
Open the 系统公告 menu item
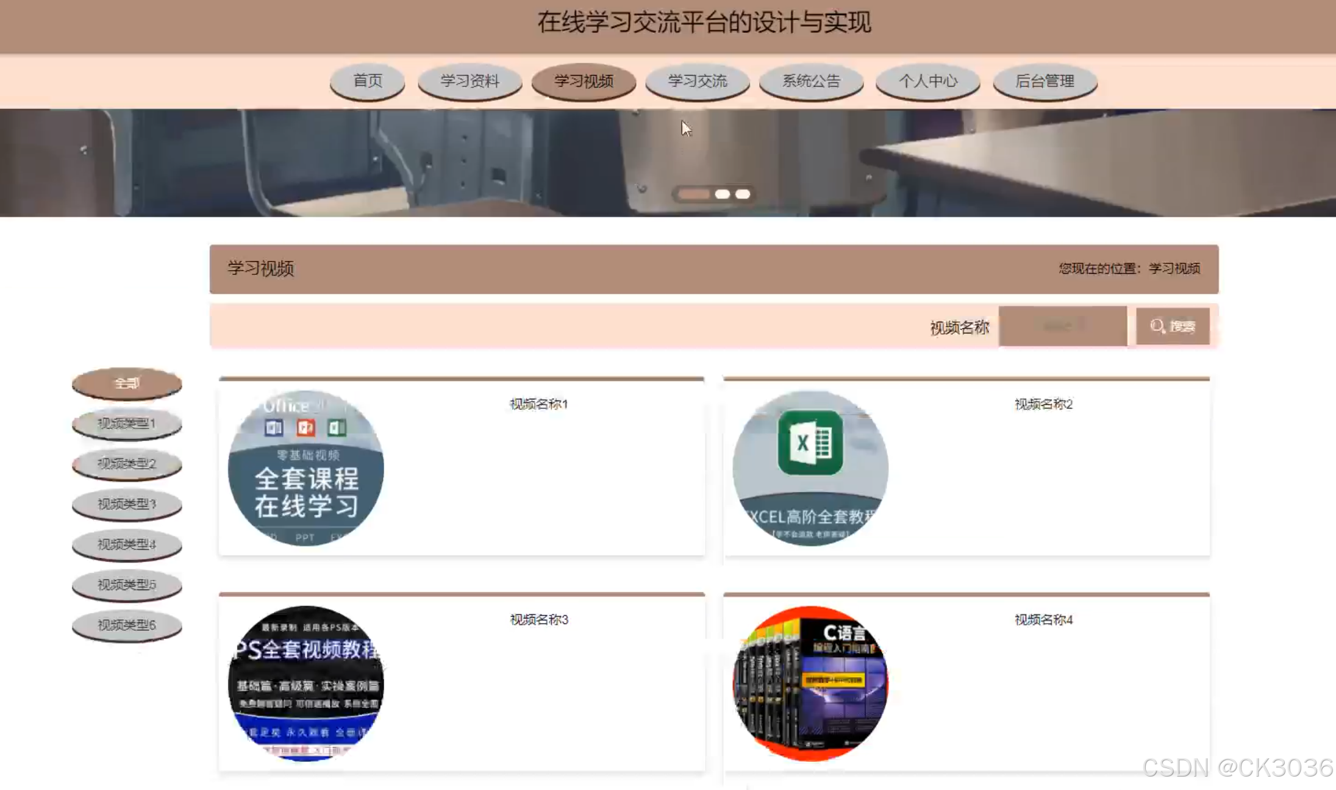click(811, 81)
